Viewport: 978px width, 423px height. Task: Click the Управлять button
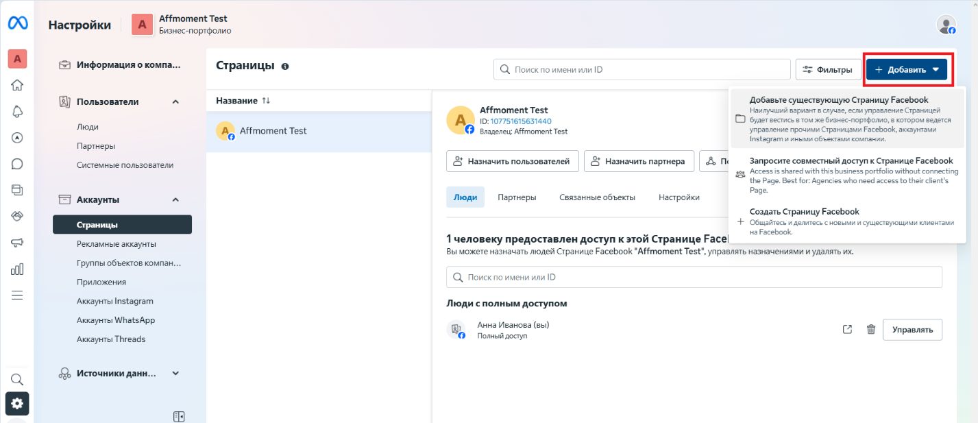click(x=912, y=330)
